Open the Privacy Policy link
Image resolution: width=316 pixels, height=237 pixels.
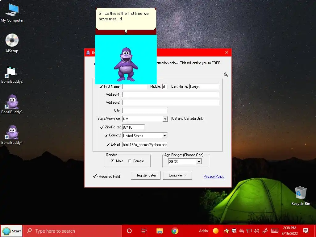pos(214,177)
